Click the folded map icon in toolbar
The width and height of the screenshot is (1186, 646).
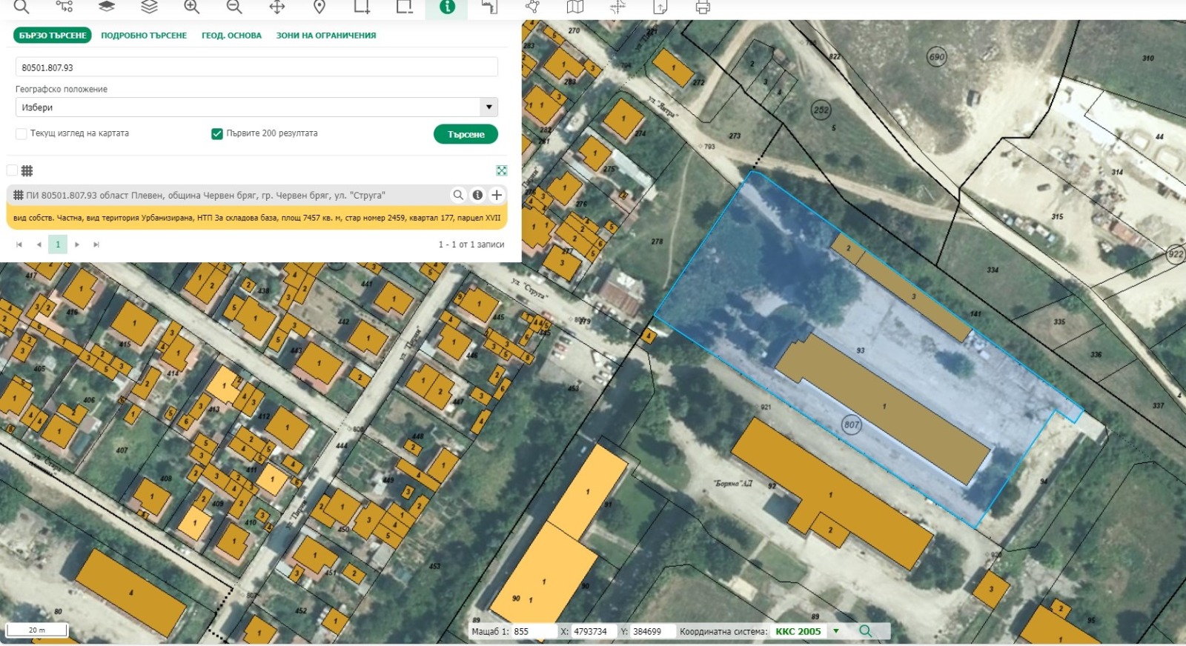[575, 7]
